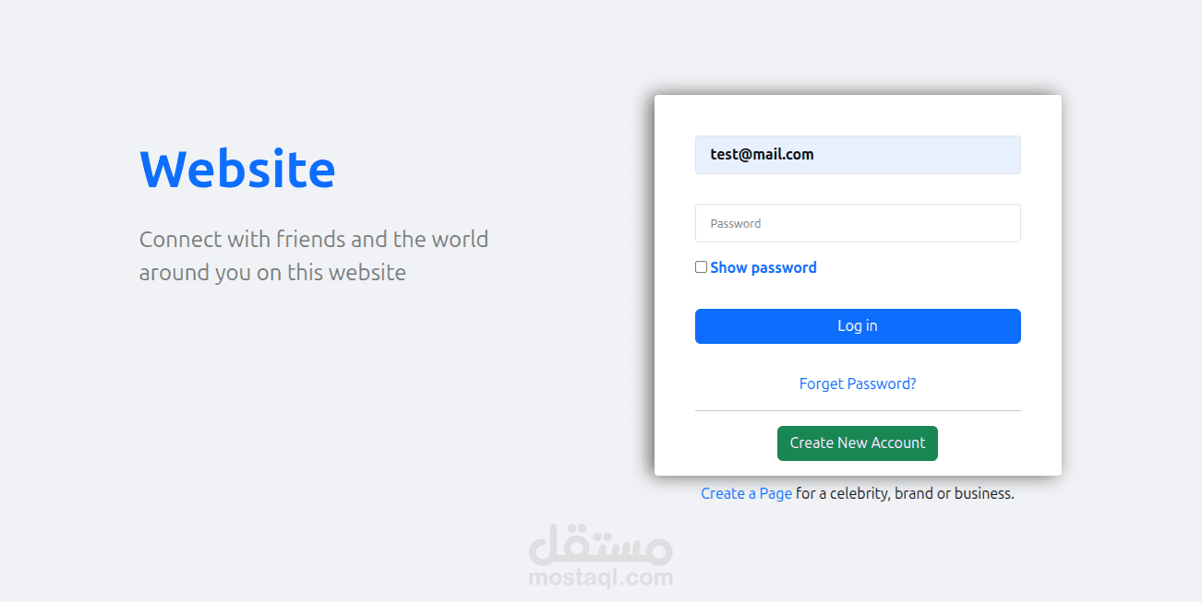1202x602 pixels.
Task: Click the green Create New Account button
Action: pyautogui.click(x=858, y=443)
